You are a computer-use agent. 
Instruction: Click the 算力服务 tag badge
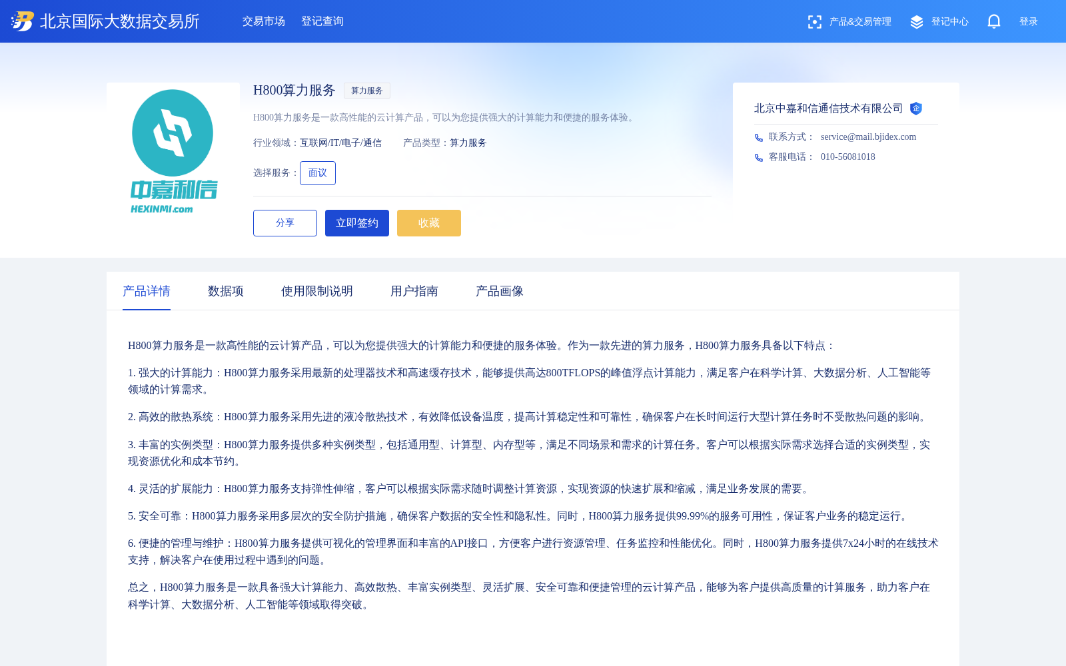tap(367, 91)
